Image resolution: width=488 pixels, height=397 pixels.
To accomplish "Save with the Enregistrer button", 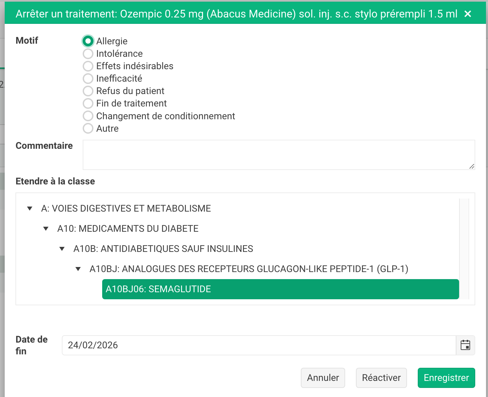I will click(446, 378).
